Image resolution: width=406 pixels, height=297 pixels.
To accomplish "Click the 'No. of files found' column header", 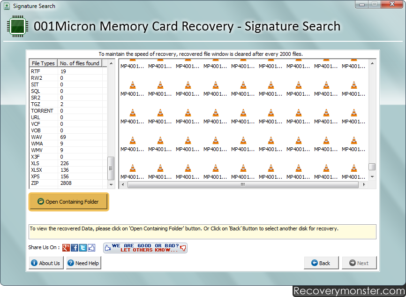I will tap(80, 63).
